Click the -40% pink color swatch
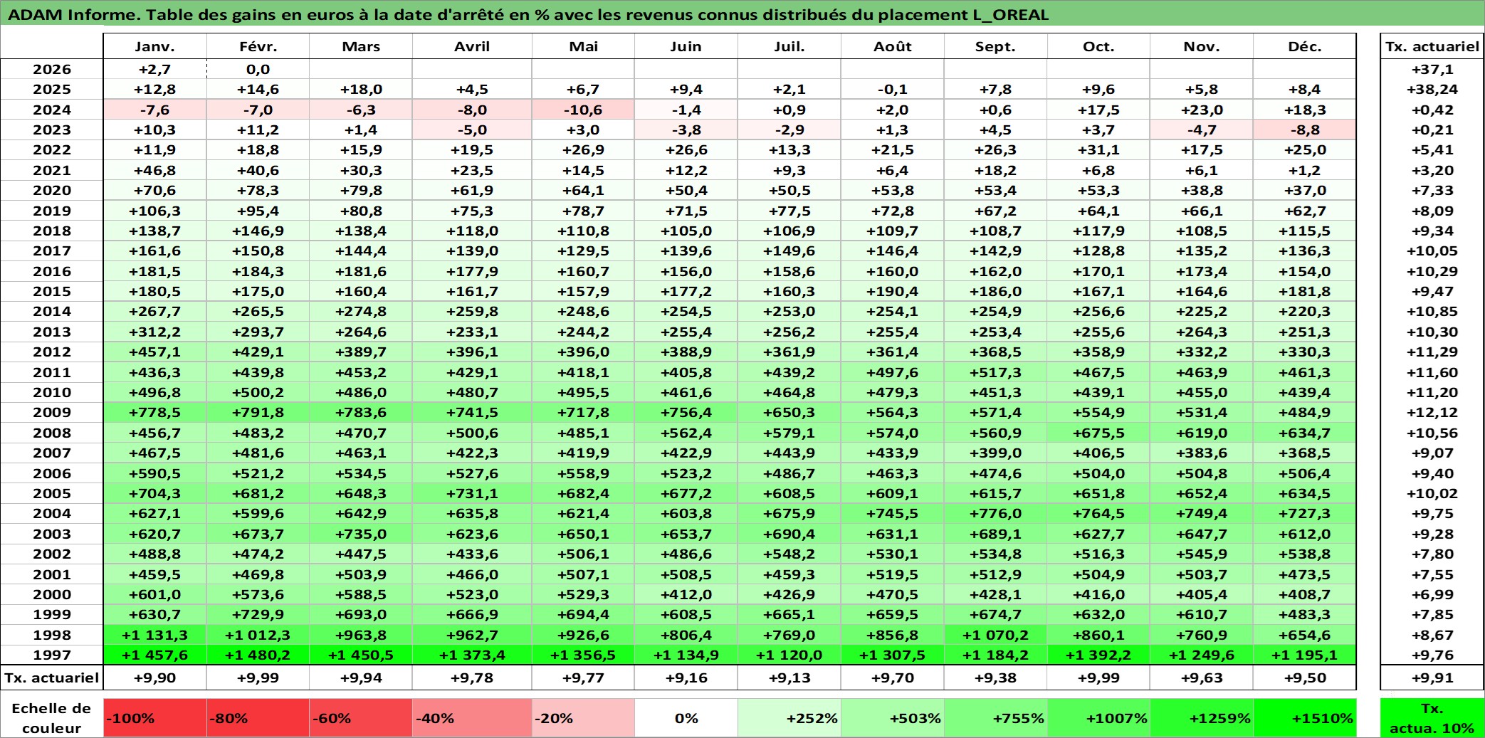Image resolution: width=1485 pixels, height=738 pixels. [x=472, y=718]
